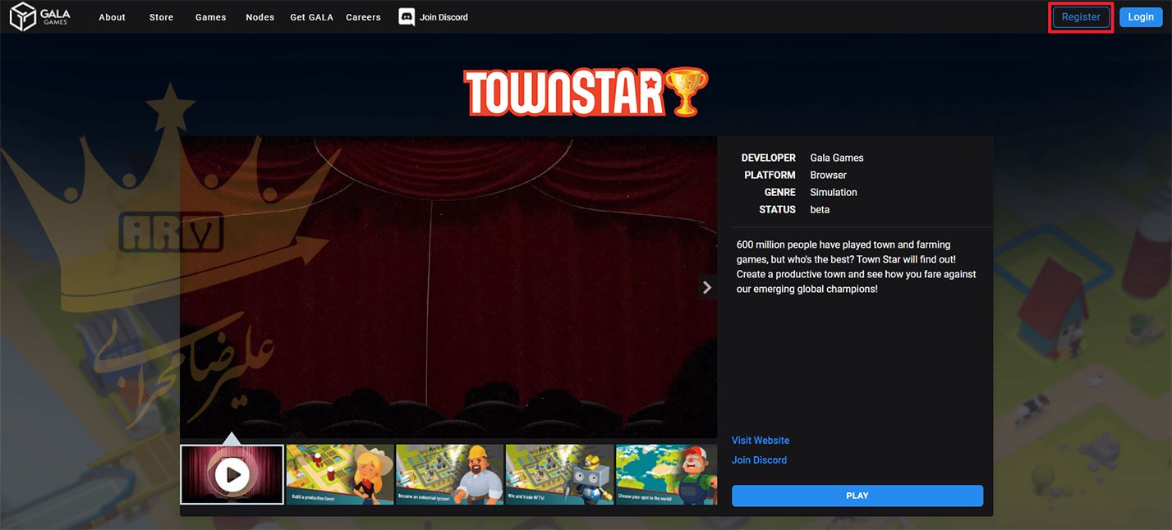
Task: Click the Register button
Action: click(x=1081, y=17)
